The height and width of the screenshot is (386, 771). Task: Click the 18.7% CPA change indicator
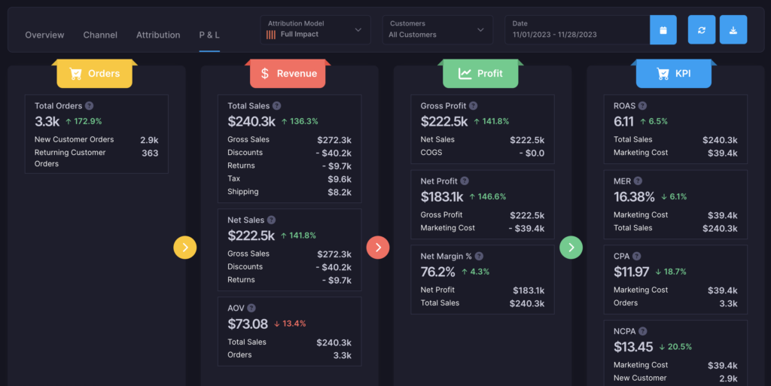[x=671, y=272]
